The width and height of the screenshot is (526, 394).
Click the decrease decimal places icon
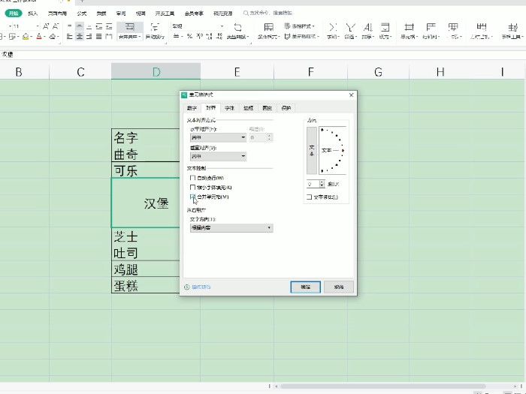tap(219, 36)
